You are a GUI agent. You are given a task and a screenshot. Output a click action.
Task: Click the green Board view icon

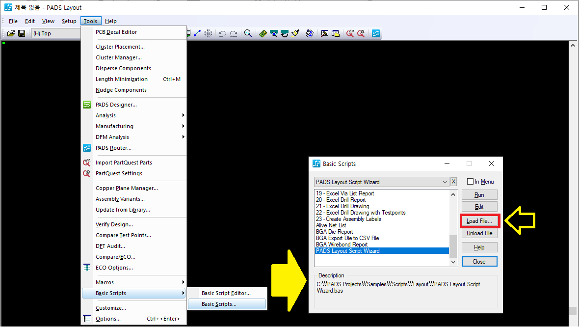coord(263,33)
